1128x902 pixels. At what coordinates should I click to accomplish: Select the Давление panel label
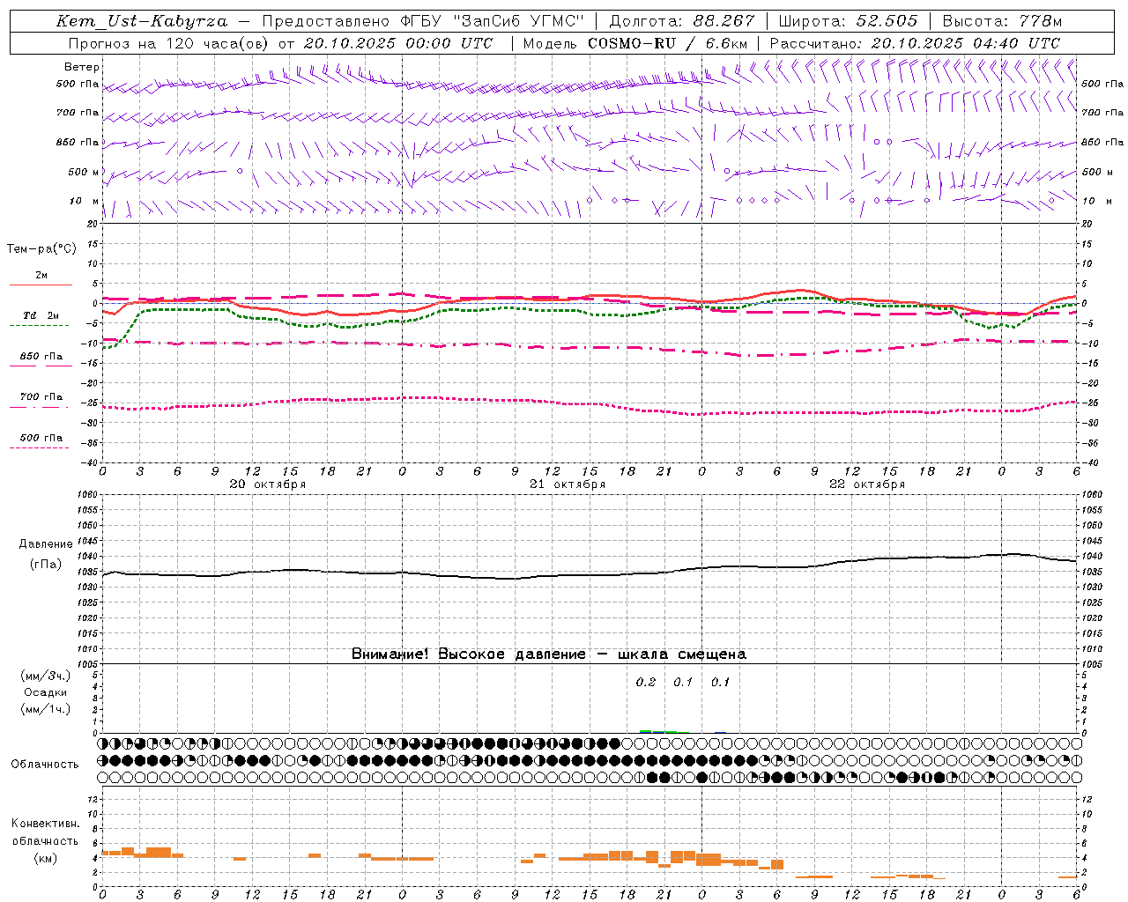pos(46,544)
